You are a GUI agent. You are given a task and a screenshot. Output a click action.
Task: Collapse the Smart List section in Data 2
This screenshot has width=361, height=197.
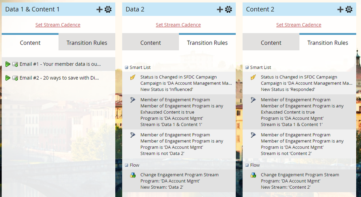(x=126, y=68)
